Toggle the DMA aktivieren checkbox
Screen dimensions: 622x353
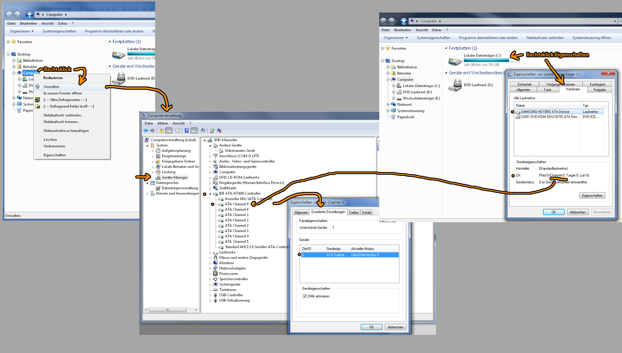305,296
